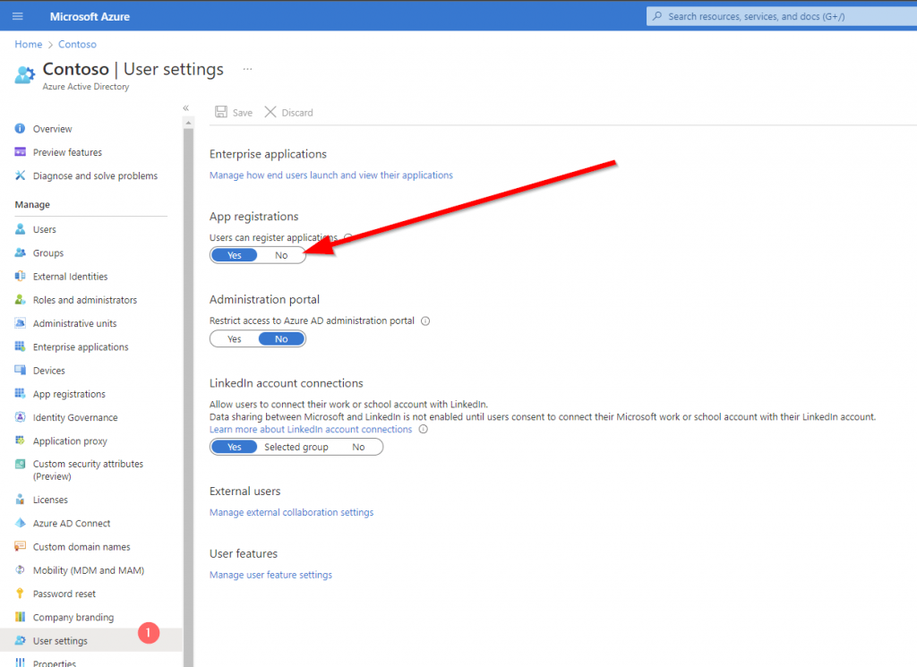
Task: Open the page options ellipsis menu
Action: [x=247, y=69]
